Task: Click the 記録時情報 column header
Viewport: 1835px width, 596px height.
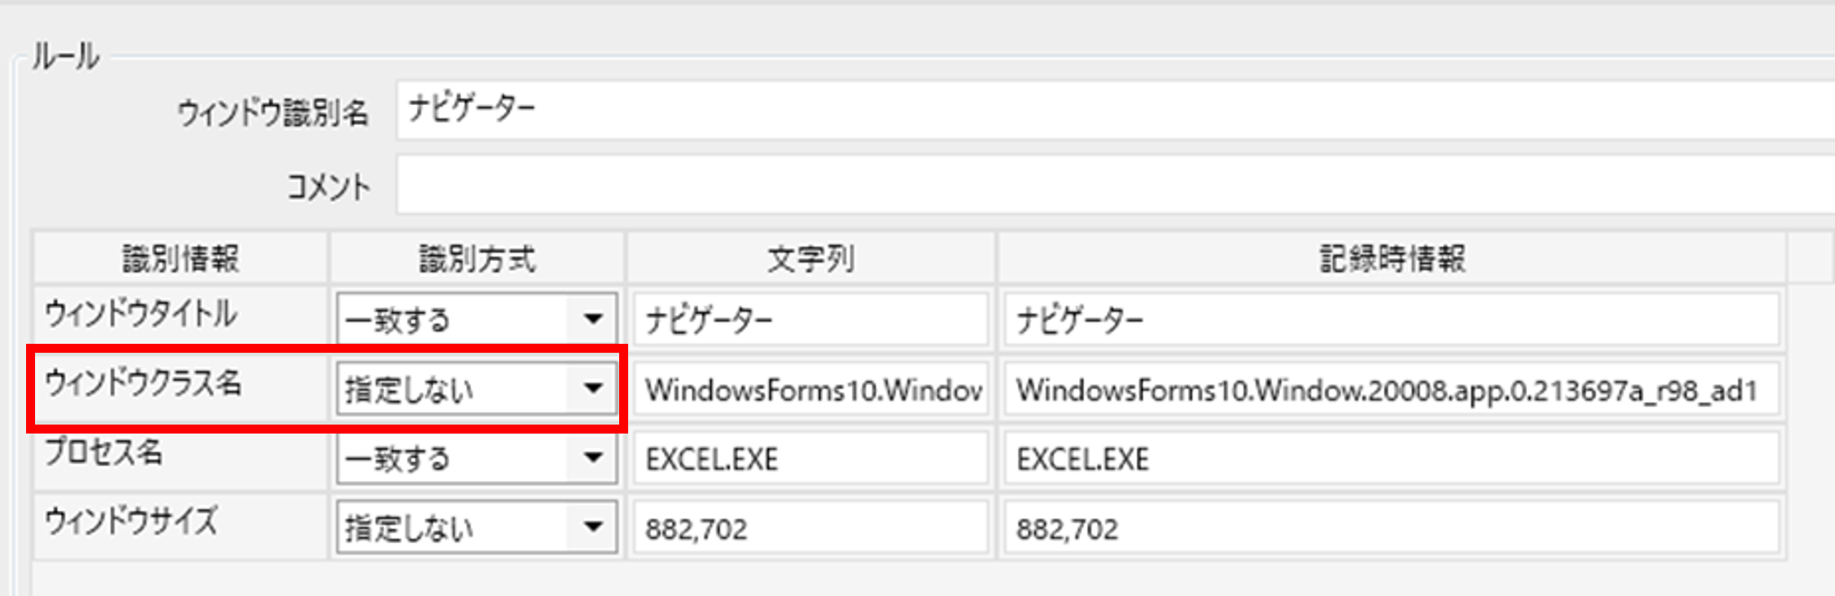Action: click(1391, 259)
